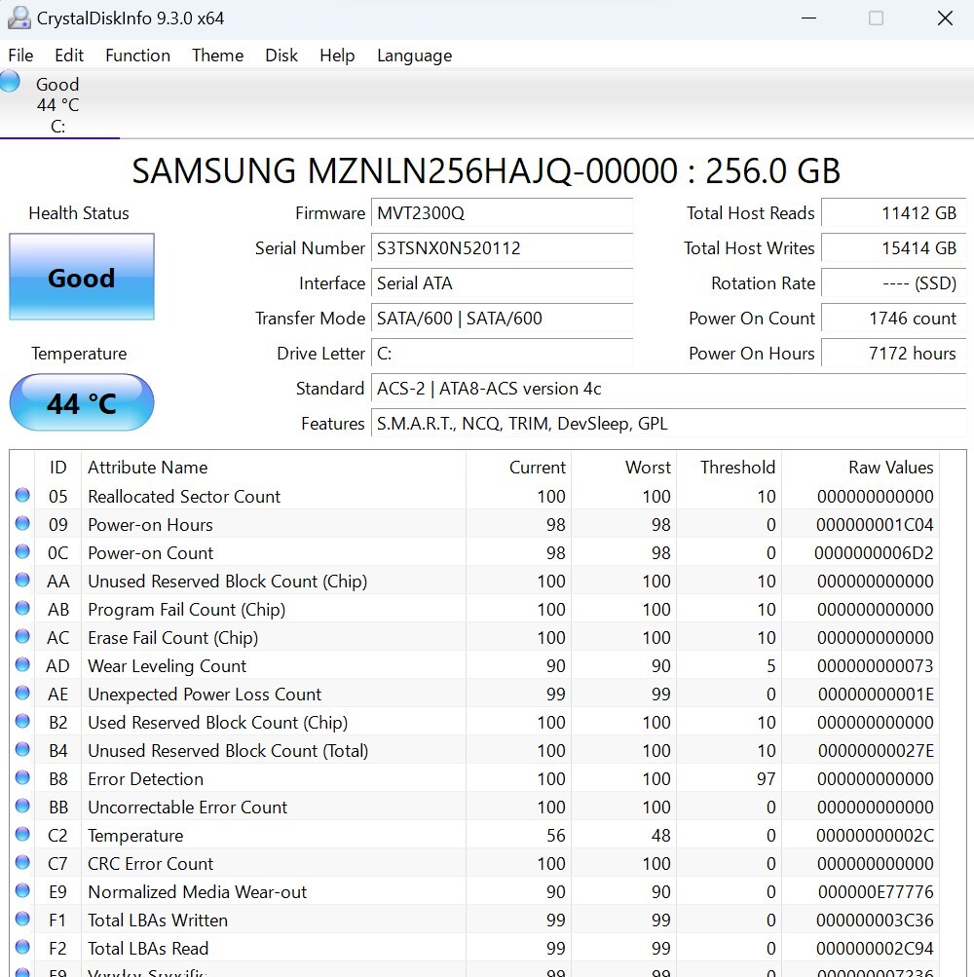Click status orb beside Wear Leveling Count
Viewport: 974px width, 977px height.
(22, 665)
